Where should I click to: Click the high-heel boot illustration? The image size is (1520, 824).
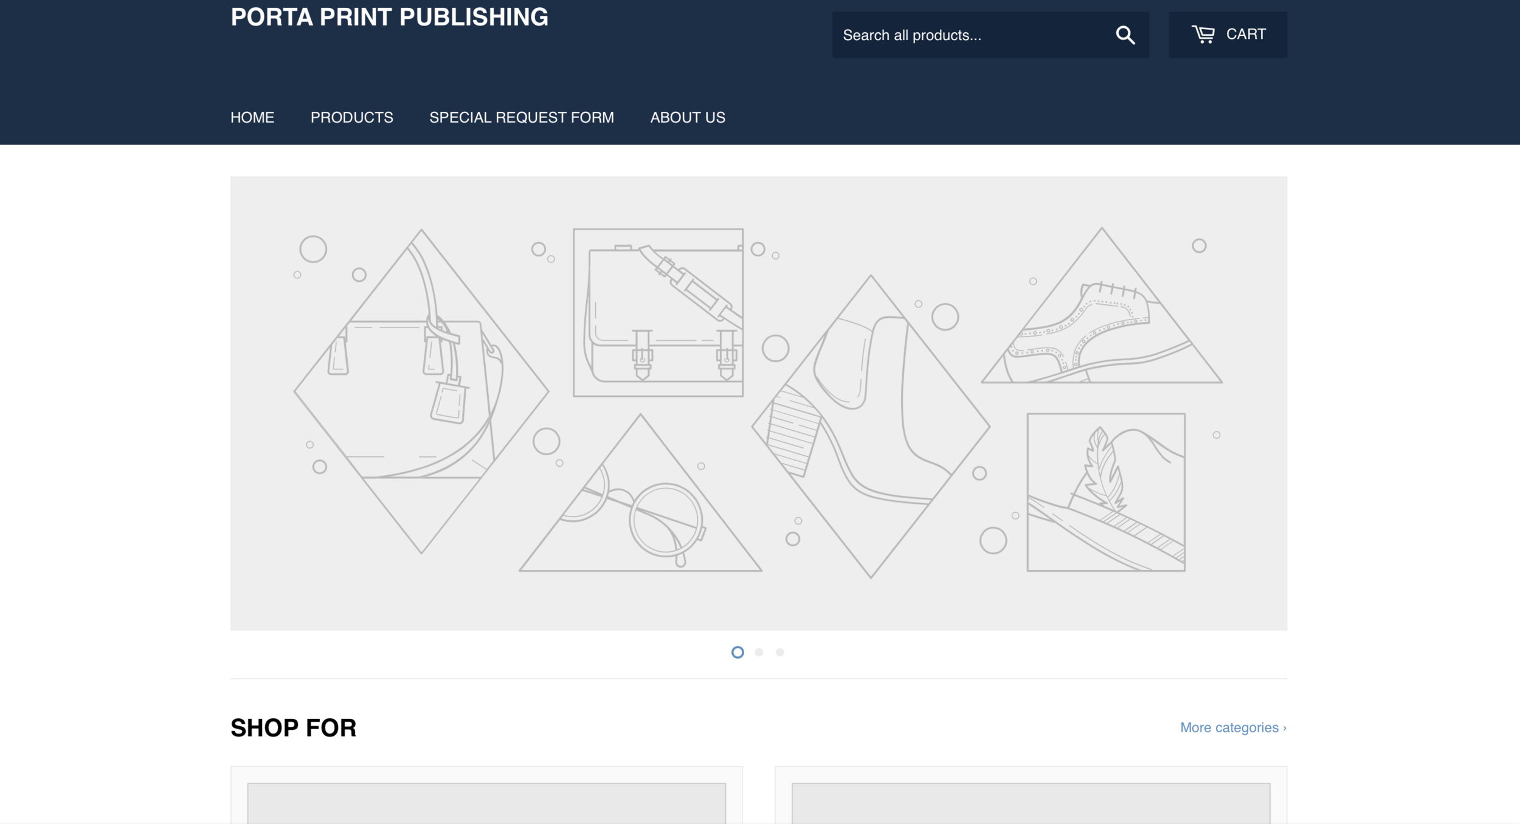(870, 425)
